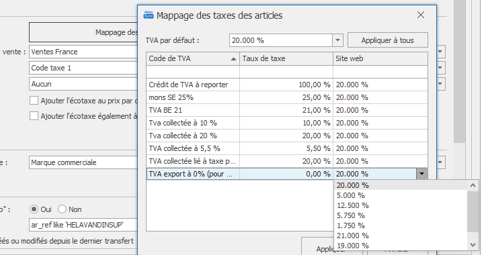Choose 12.500 % in the dropdown list
The image size is (484, 255).
pyautogui.click(x=401, y=205)
